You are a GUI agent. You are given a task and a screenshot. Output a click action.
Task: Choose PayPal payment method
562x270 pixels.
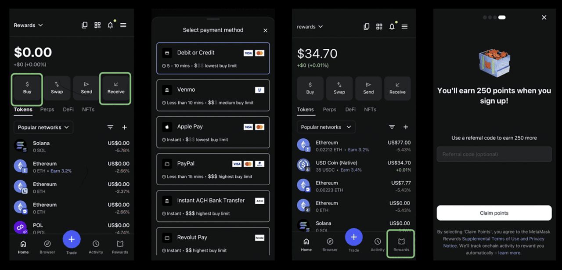pos(213,169)
